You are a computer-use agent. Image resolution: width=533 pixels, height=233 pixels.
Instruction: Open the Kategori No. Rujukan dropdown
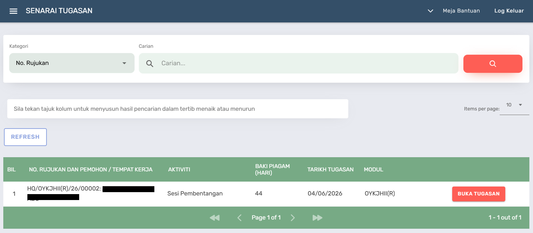pyautogui.click(x=72, y=63)
